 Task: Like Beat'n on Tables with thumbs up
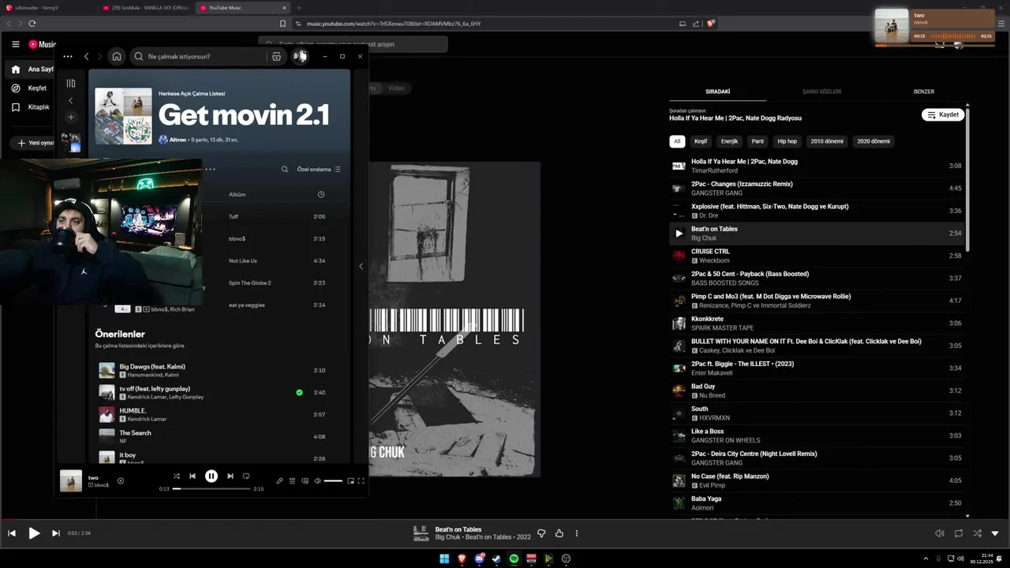click(x=559, y=533)
